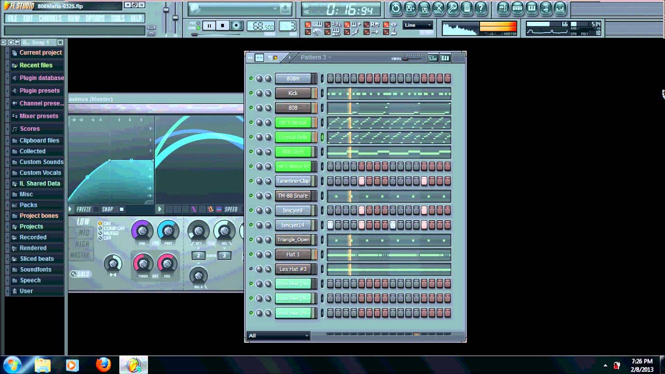Click the Maximus POST gain knob
Viewport: 665px width, 374px height.
coord(167,231)
